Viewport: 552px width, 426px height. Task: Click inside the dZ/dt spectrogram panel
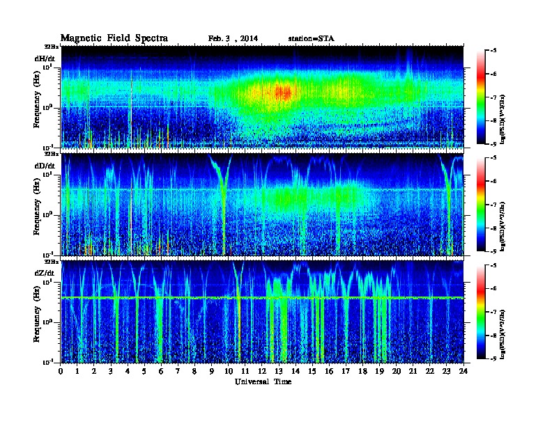pyautogui.click(x=262, y=312)
